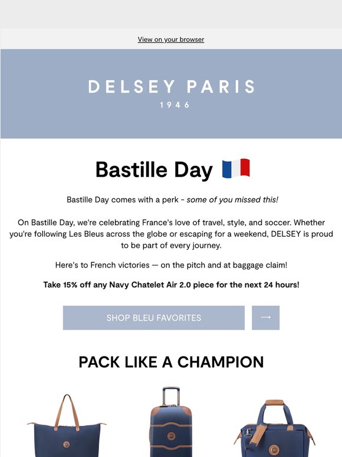Click the PACK LIKE A CHAMPION heading
The image size is (342, 457).
point(171,362)
